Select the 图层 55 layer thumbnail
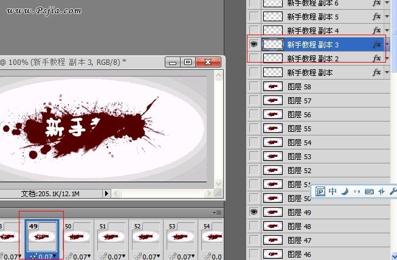This screenshot has height=260, width=397. click(x=273, y=128)
